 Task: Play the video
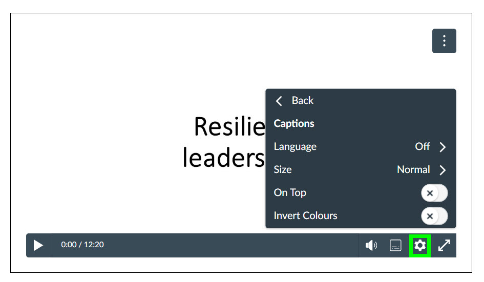tap(38, 245)
